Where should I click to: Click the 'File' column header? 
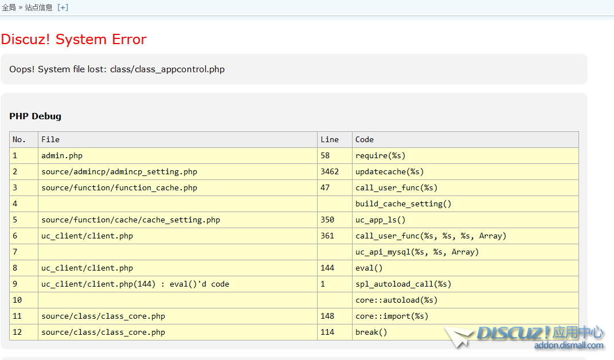pos(178,139)
